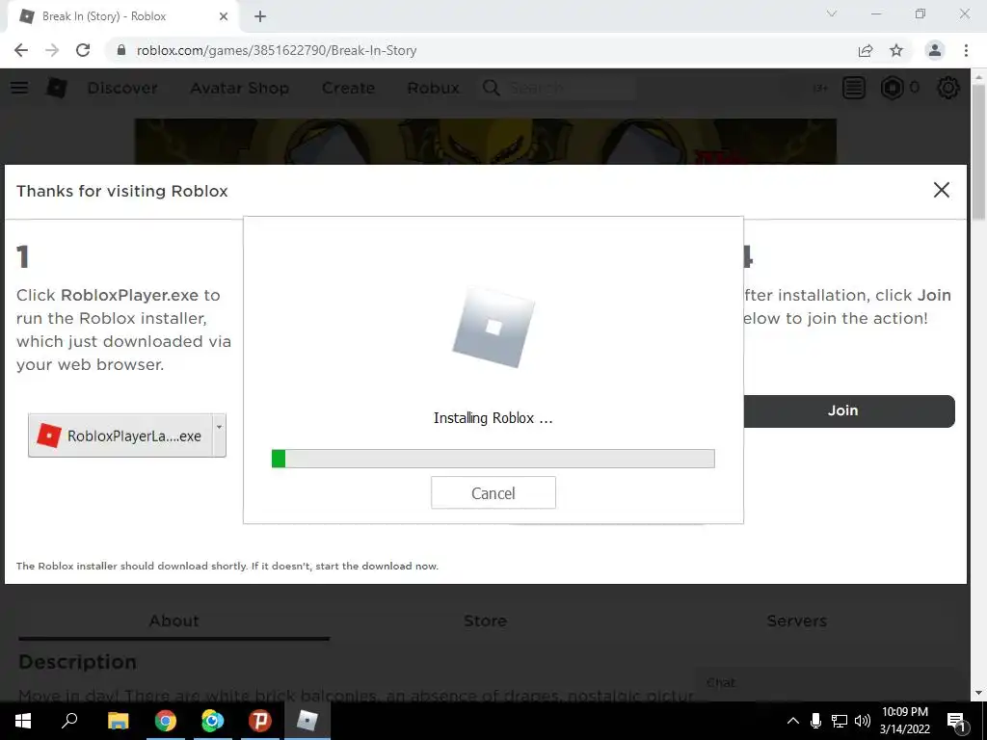Open File Explorer from the taskbar
The height and width of the screenshot is (740, 987).
click(118, 721)
